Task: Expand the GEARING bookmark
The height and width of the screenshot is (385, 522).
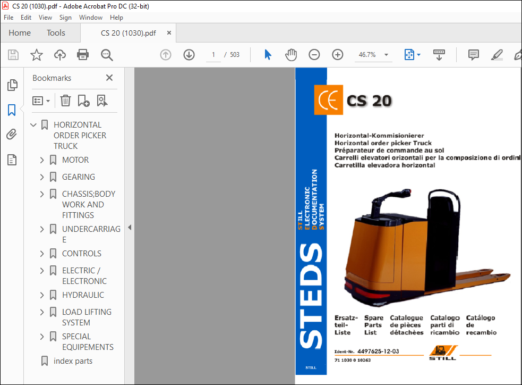Action: [42, 177]
